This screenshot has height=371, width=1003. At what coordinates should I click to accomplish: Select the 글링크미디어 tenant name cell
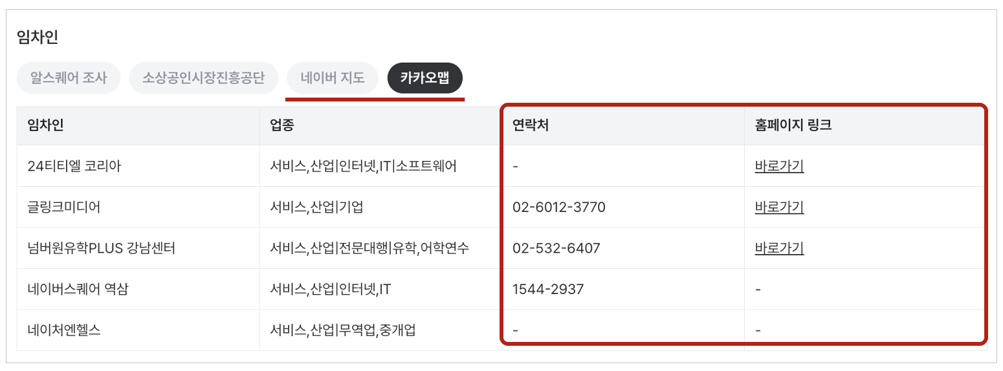[63, 207]
